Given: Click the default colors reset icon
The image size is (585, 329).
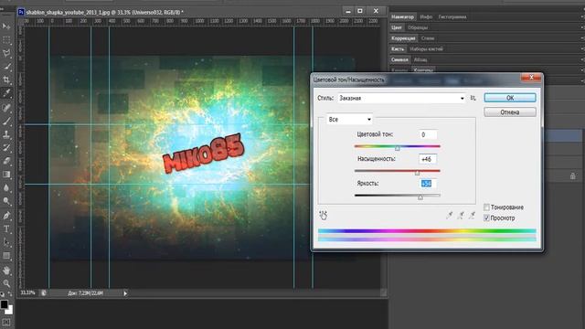Looking at the screenshot, I should coord(3,294).
